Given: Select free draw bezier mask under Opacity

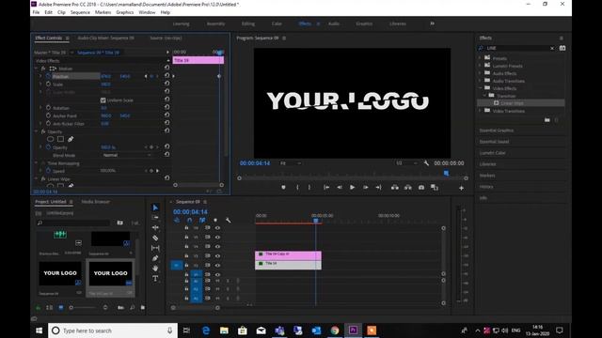Looking at the screenshot, I should pyautogui.click(x=71, y=139).
